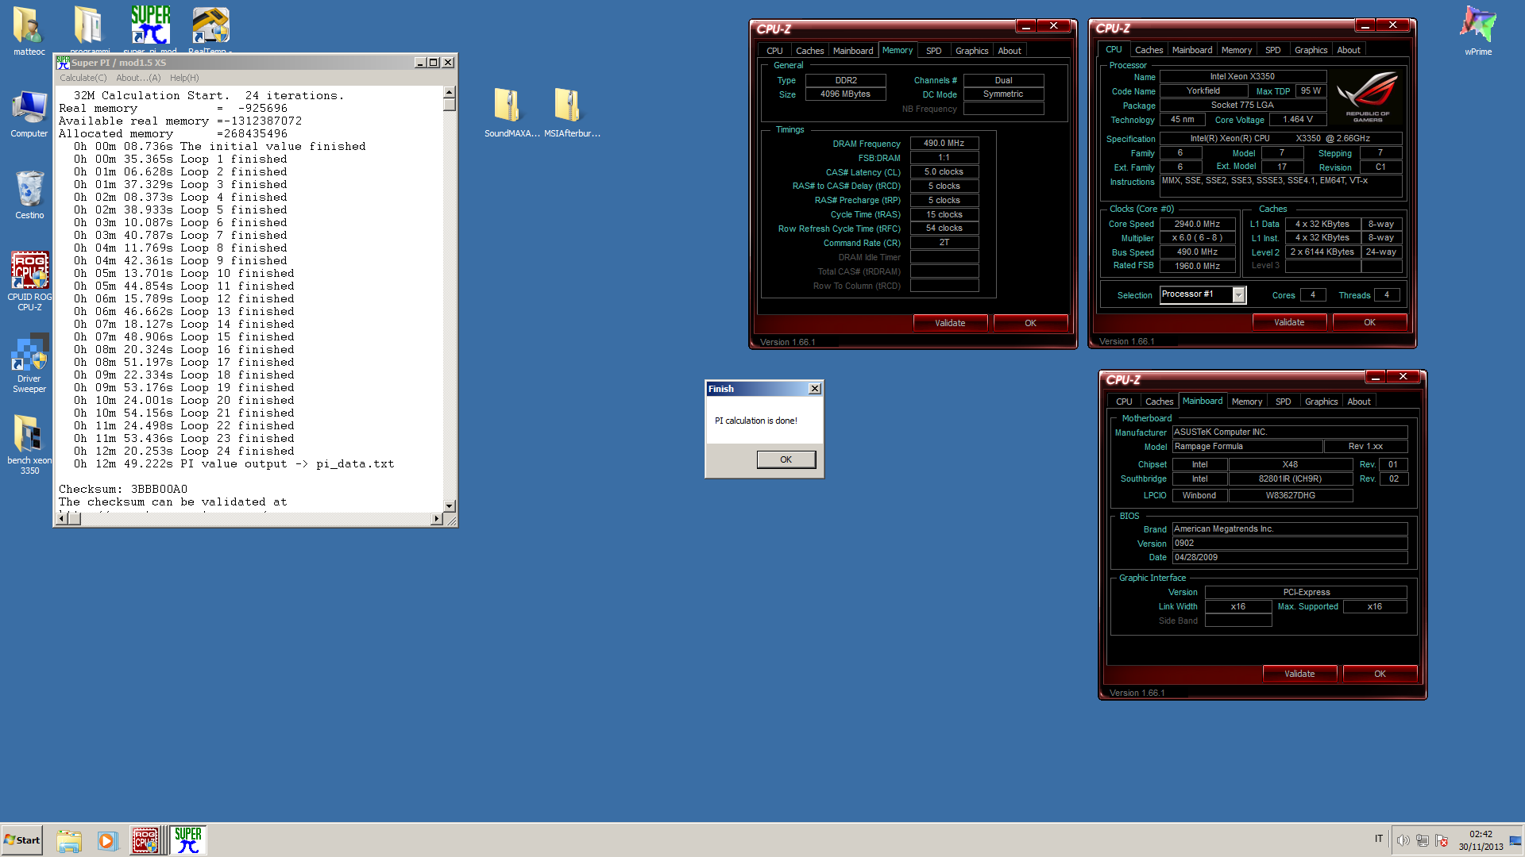The image size is (1525, 857).
Task: Launch the CPUID ROG CPU-Z shortcut
Action: coord(29,280)
